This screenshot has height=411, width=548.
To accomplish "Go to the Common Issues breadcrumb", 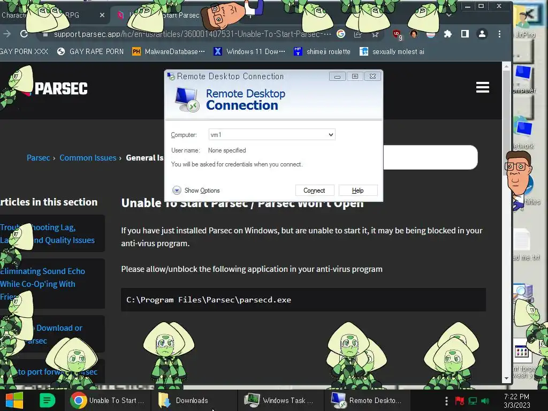I will (88, 158).
